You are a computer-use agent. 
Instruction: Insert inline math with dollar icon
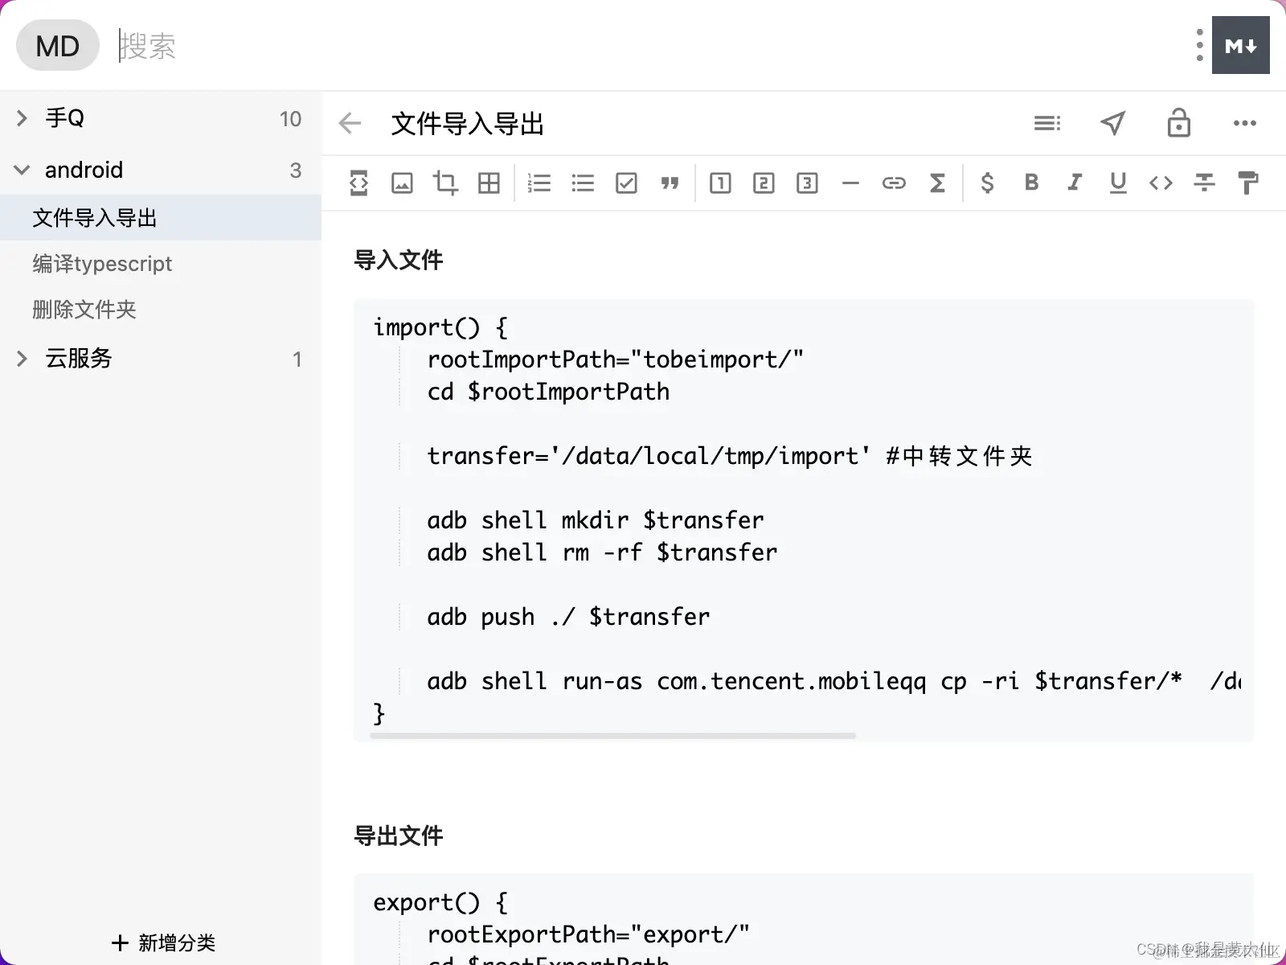click(x=988, y=183)
